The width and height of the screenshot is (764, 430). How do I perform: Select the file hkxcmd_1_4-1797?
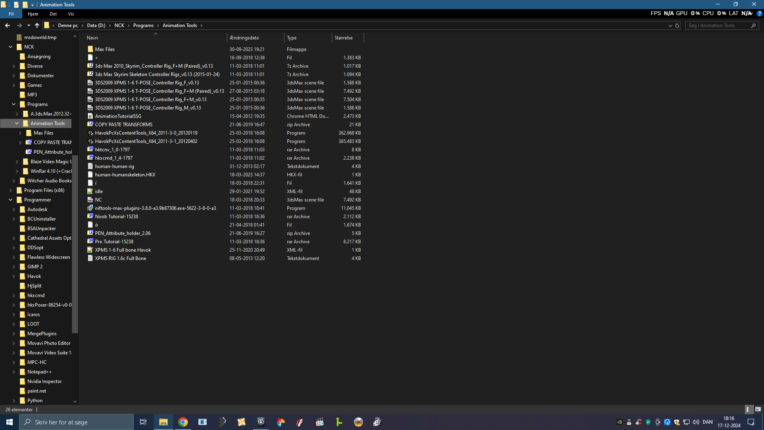[x=114, y=158]
